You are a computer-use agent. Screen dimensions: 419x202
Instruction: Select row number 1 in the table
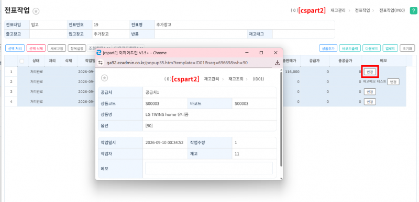click(x=11, y=72)
